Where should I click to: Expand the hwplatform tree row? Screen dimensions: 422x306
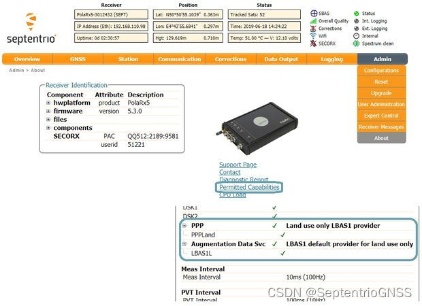click(x=48, y=103)
